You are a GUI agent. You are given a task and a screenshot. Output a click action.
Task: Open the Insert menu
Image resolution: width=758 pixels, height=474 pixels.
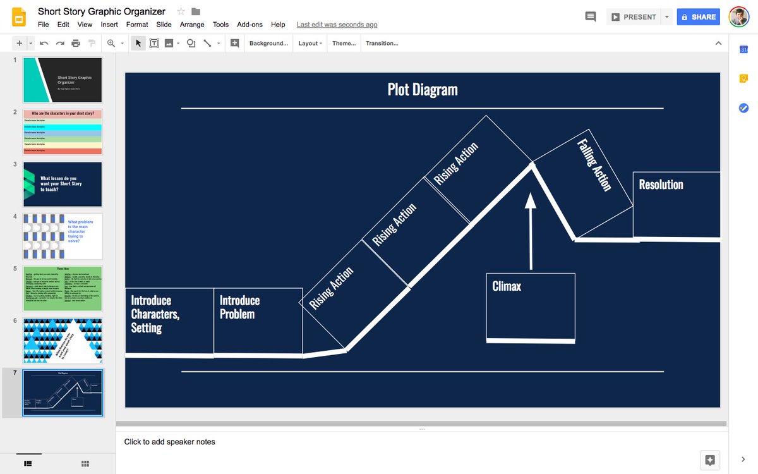(109, 25)
